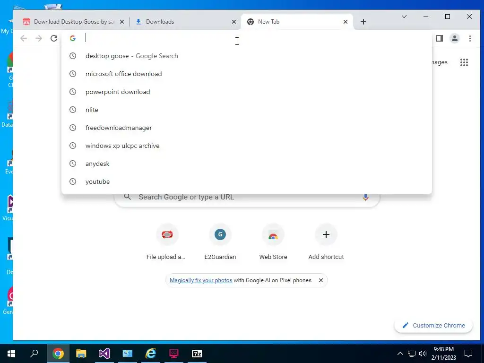This screenshot has height=363, width=484.
Task: Click the Add shortcut plus tile
Action: 326,242
